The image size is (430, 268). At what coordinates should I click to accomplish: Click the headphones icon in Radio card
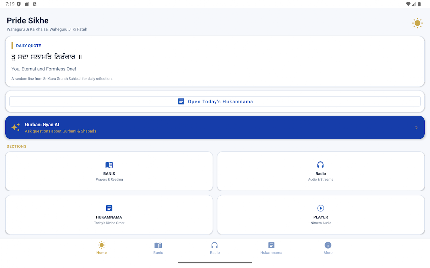(x=320, y=165)
